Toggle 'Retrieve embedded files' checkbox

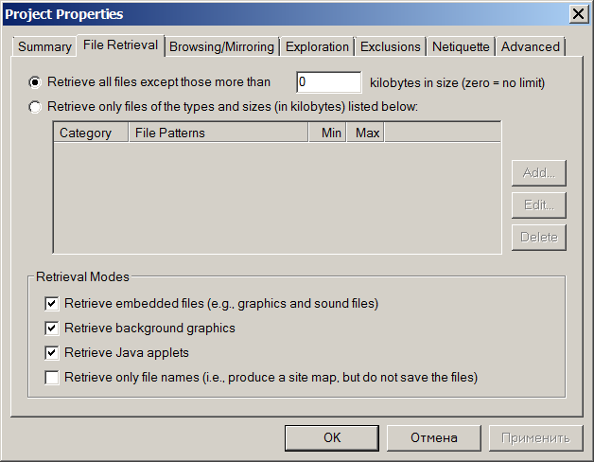(x=51, y=304)
